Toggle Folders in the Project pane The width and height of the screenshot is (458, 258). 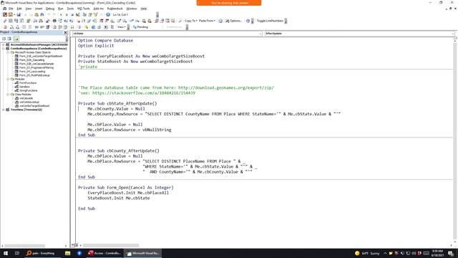click(16, 39)
